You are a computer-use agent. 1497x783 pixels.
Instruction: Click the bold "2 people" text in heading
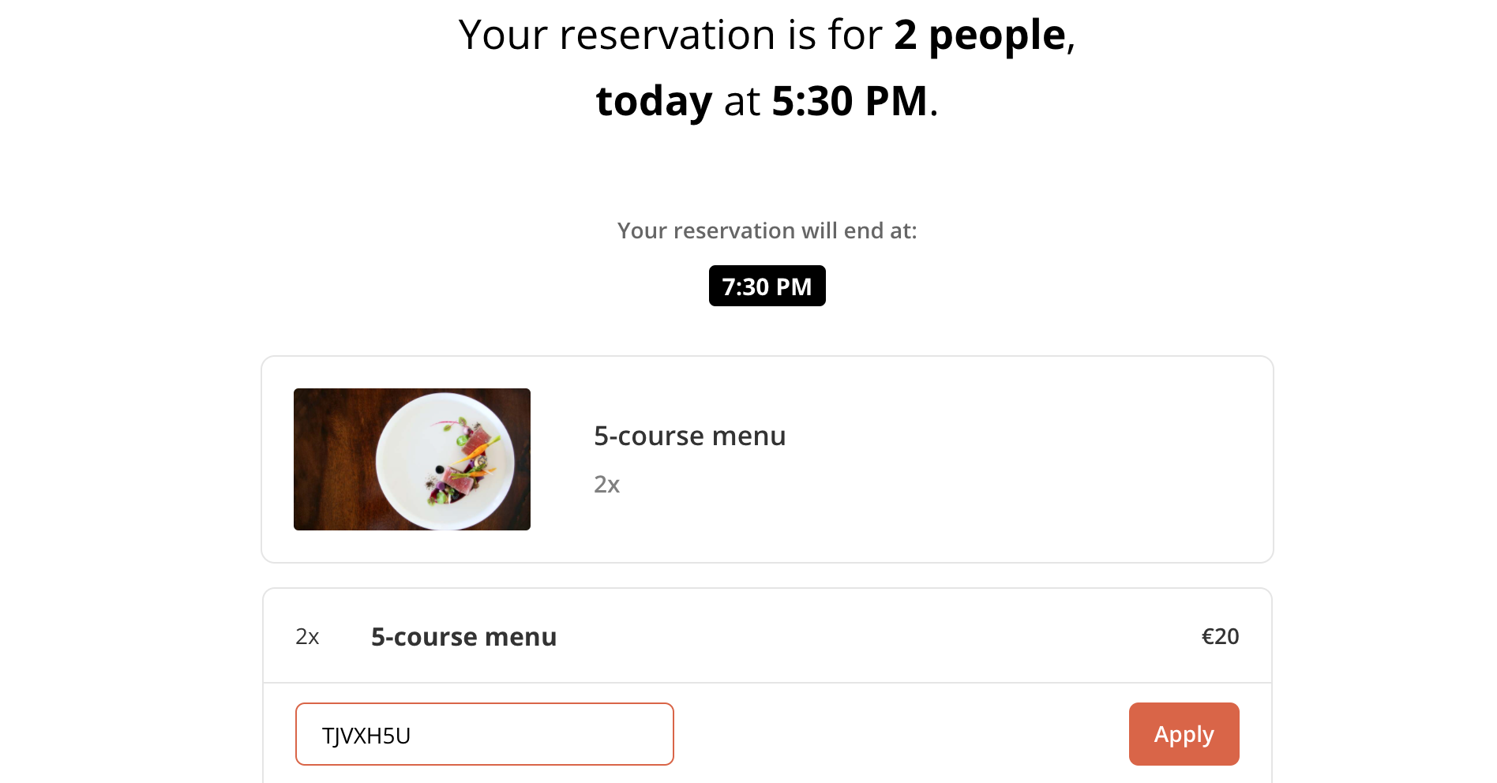tap(979, 36)
